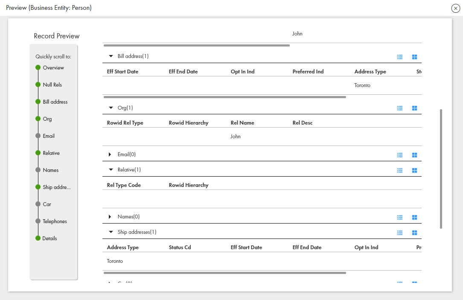
Task: Expand the Names(0) section
Action: pyautogui.click(x=110, y=217)
